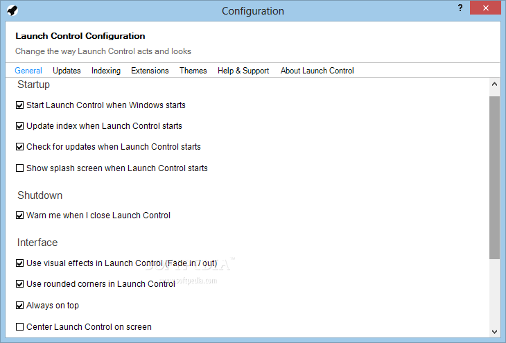Viewport: 506px width, 343px height.
Task: Click the Configuration window title text
Action: [253, 11]
